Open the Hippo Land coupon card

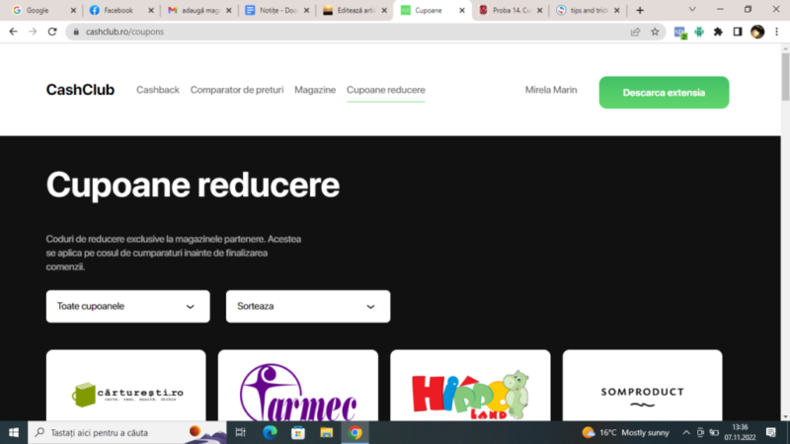[470, 386]
